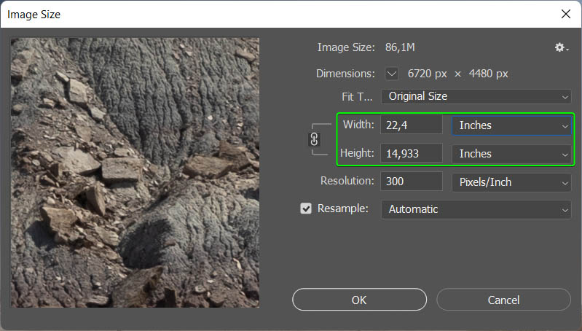Open the Pixels/Inch resolution unit dropdown
The width and height of the screenshot is (582, 331).
(512, 182)
